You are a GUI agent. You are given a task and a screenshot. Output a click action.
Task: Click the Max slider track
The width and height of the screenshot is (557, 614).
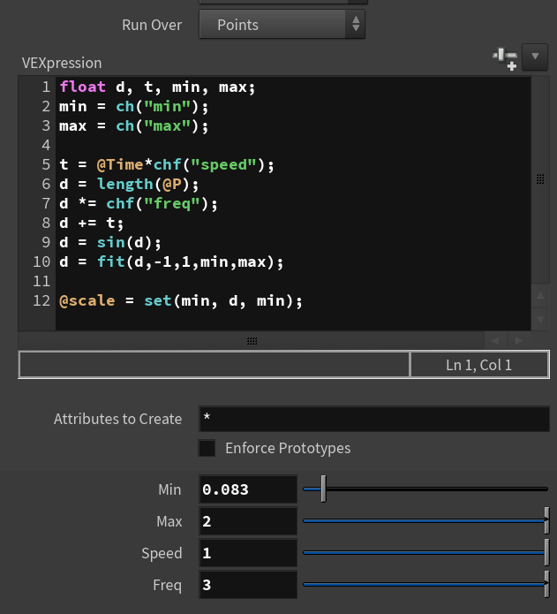pos(424,521)
